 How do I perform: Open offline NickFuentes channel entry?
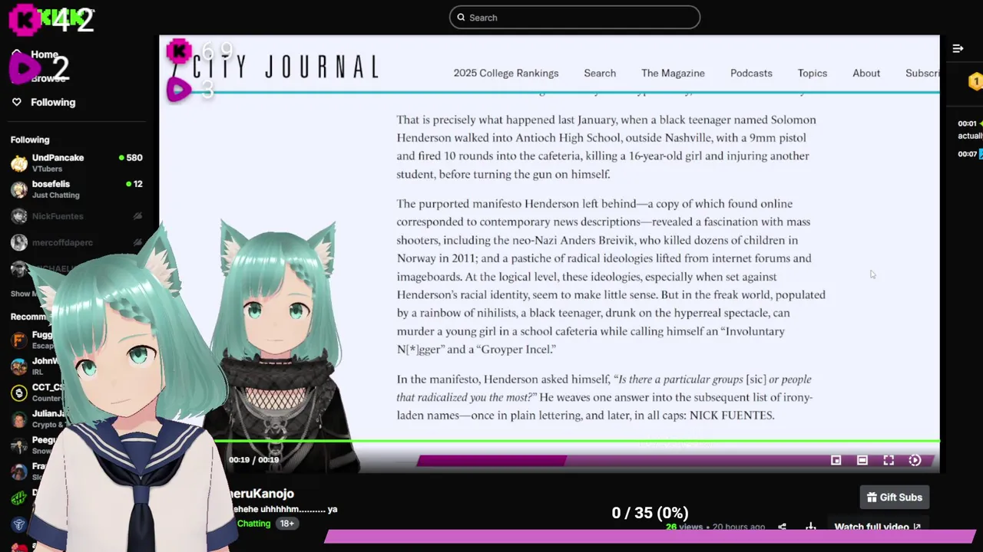(x=77, y=216)
